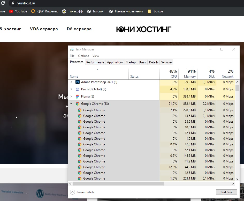Select Chrome subprocess using 203,1 MB
This screenshot has width=244, height=201.
[x=152, y=178]
